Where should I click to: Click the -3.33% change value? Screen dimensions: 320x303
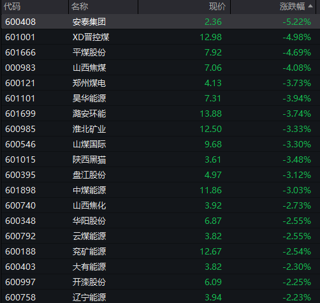tap(297, 129)
